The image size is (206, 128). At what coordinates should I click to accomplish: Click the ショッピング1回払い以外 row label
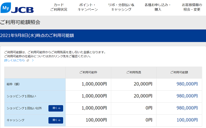tap(24, 108)
